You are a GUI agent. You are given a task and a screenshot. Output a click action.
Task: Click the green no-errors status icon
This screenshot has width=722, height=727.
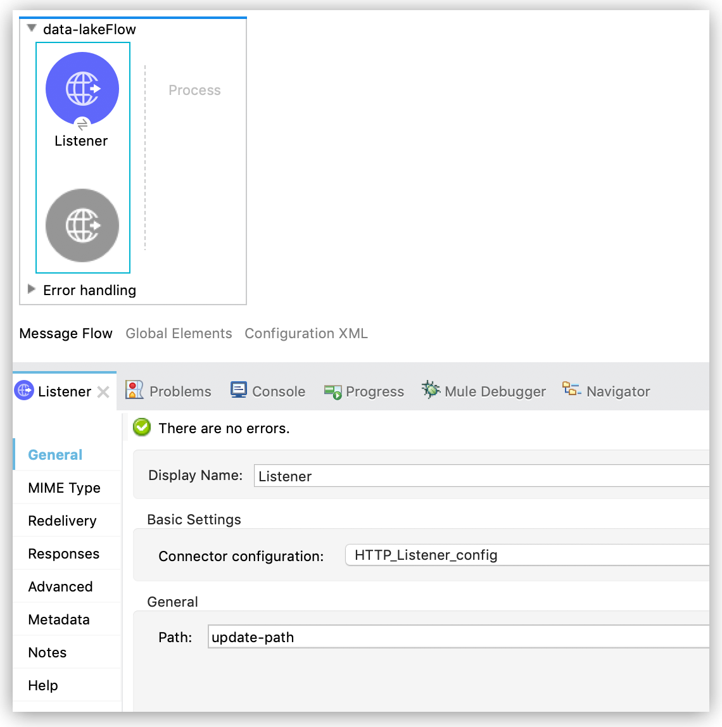click(x=141, y=427)
